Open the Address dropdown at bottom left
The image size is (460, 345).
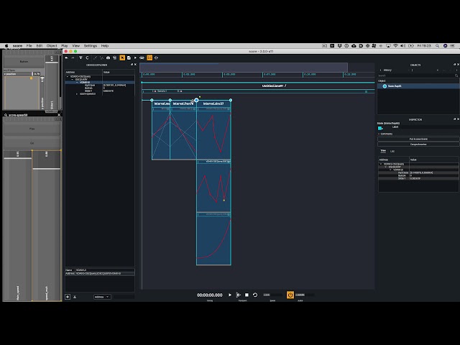tap(102, 297)
